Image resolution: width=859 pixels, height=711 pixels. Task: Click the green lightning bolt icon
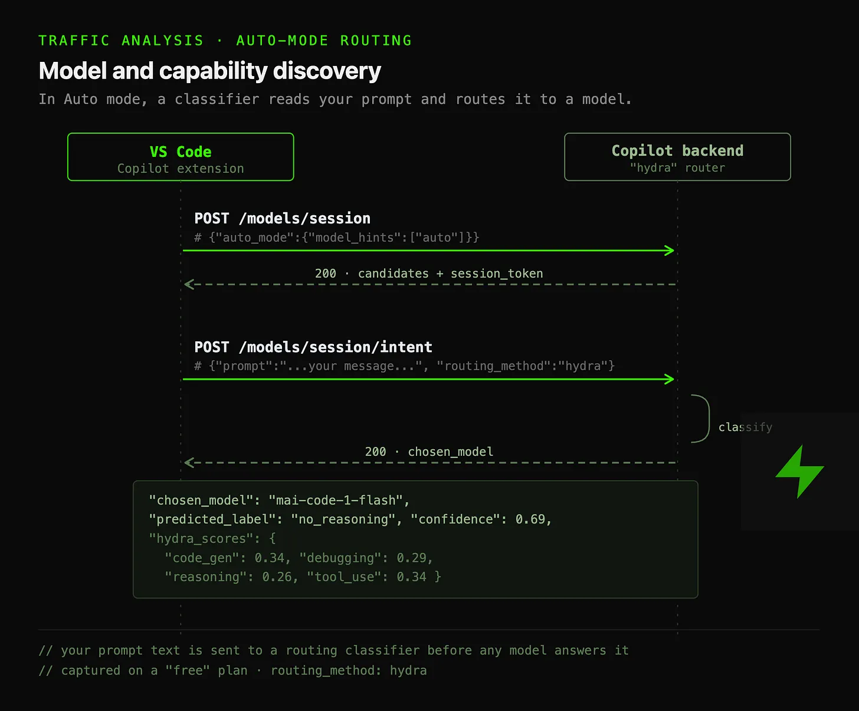(x=799, y=472)
